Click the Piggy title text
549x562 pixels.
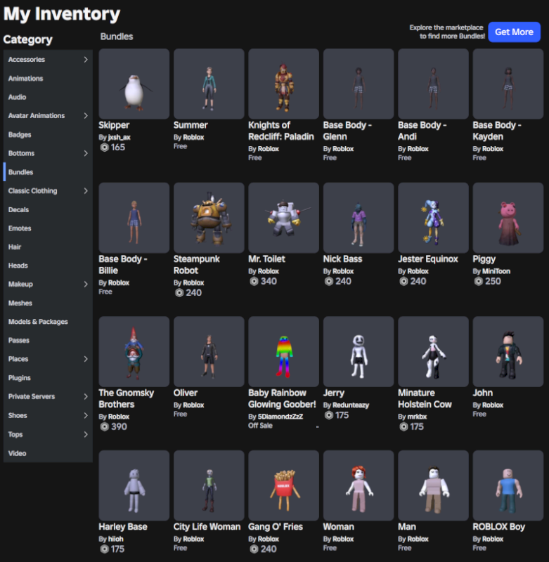(x=484, y=259)
